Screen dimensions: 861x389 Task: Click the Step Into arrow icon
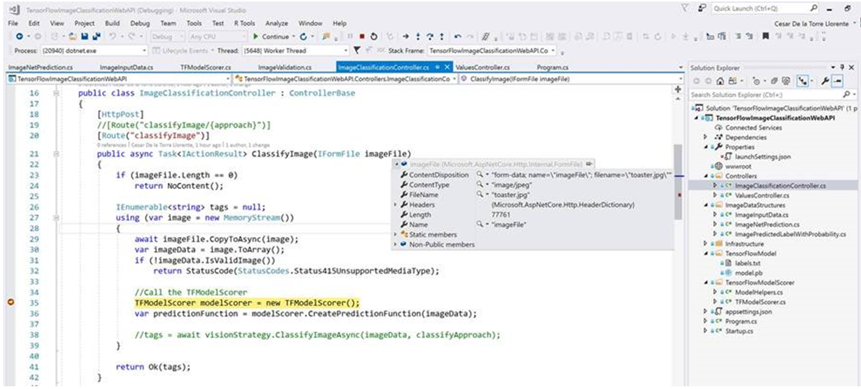point(418,37)
